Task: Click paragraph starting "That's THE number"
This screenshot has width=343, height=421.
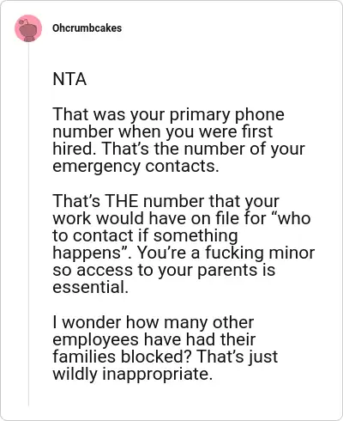Action: point(184,244)
